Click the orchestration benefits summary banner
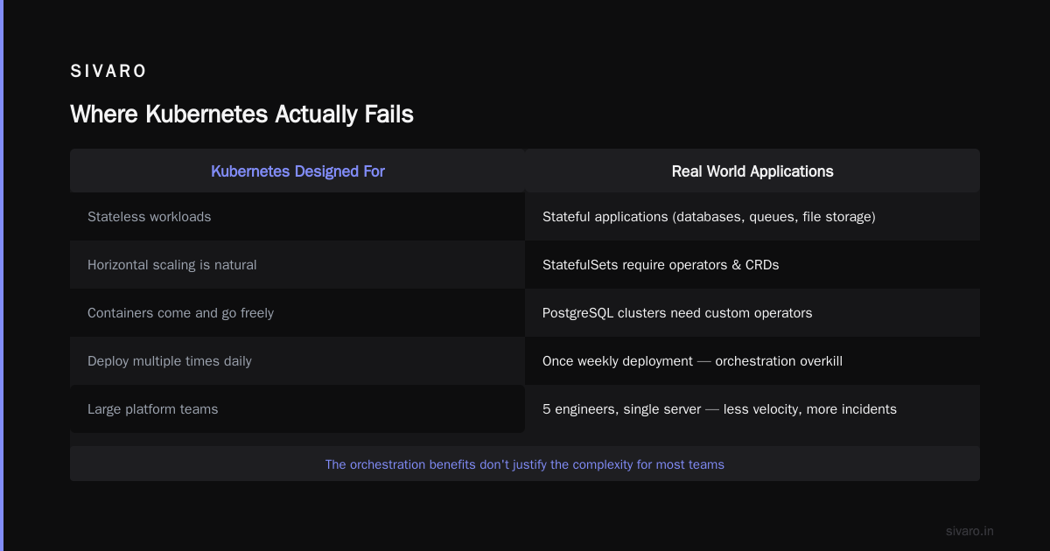The width and height of the screenshot is (1050, 551). [x=525, y=464]
